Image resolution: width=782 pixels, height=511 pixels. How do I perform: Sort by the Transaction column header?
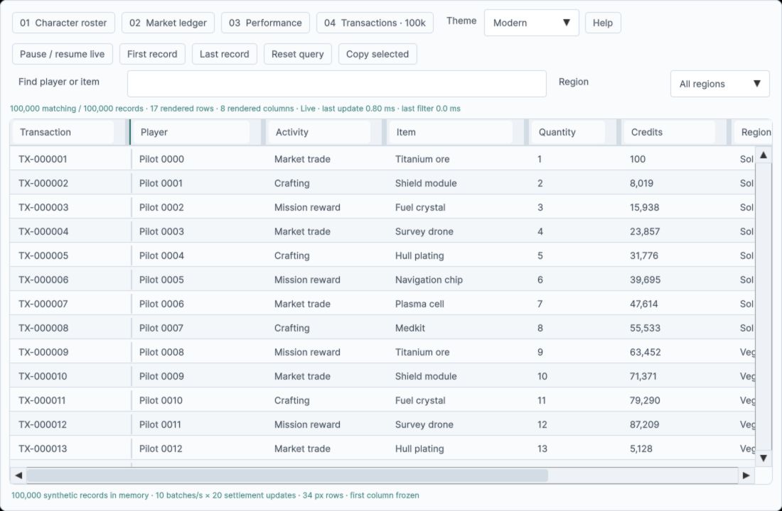tap(63, 133)
